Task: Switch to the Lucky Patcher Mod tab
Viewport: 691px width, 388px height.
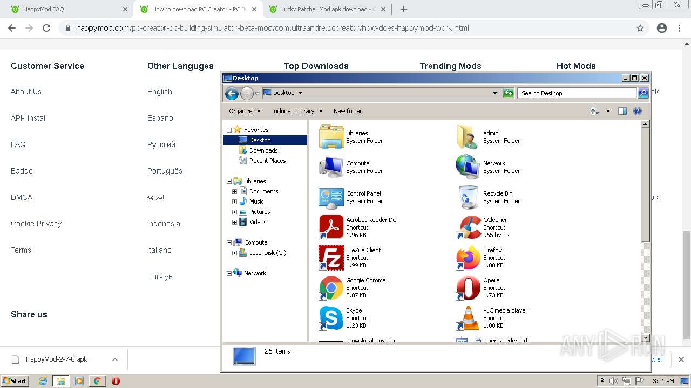Action: [326, 9]
